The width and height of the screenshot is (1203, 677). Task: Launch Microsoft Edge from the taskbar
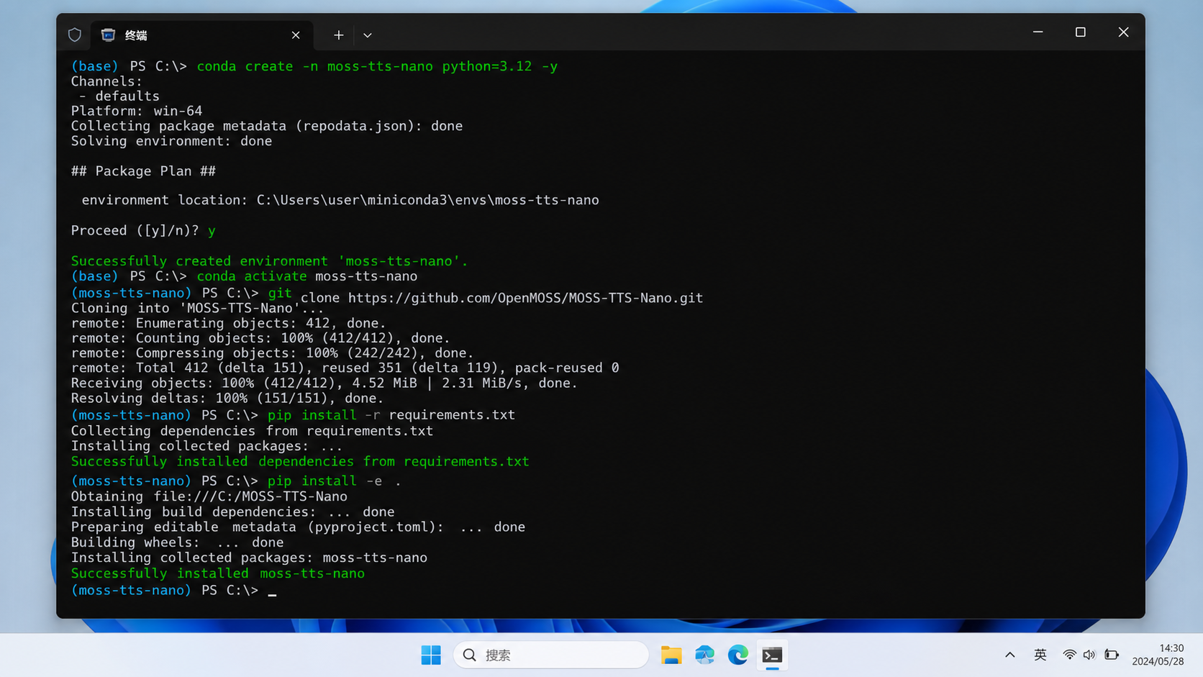pos(738,655)
